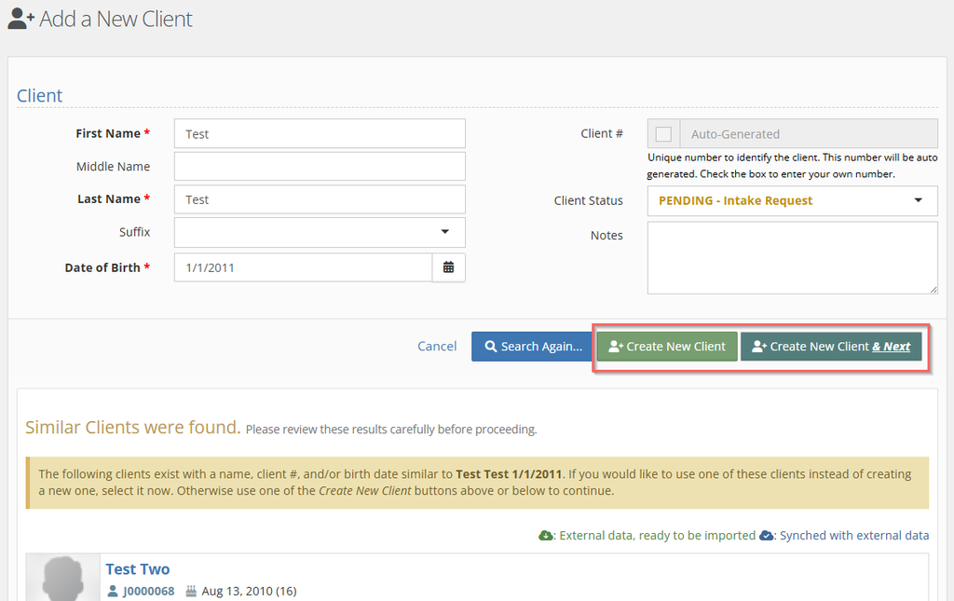Click Create New Client & Next button
954x601 pixels.
coord(831,346)
